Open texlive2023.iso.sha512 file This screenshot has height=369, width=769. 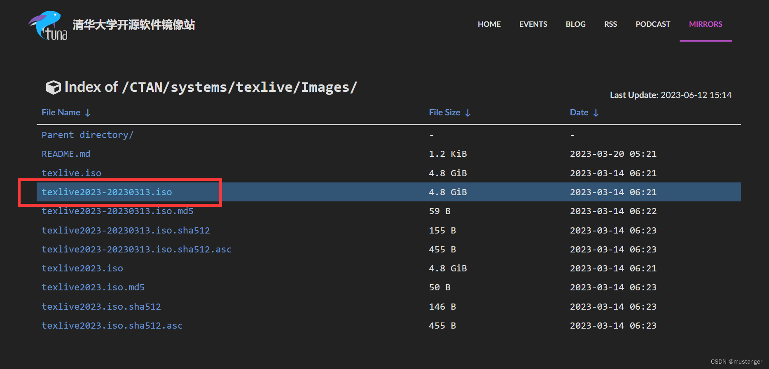click(101, 306)
